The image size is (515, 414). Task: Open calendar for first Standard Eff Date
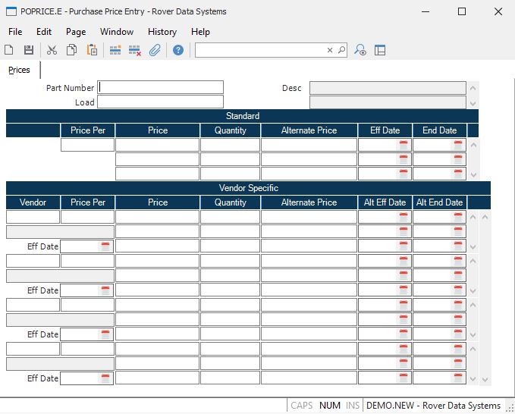[x=404, y=145]
